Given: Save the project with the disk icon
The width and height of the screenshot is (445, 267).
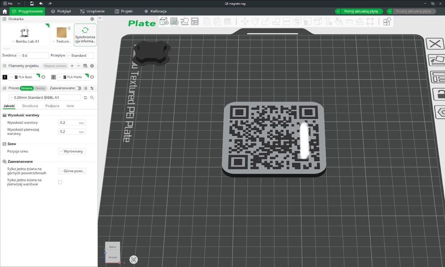Looking at the screenshot, I should click(x=32, y=4).
